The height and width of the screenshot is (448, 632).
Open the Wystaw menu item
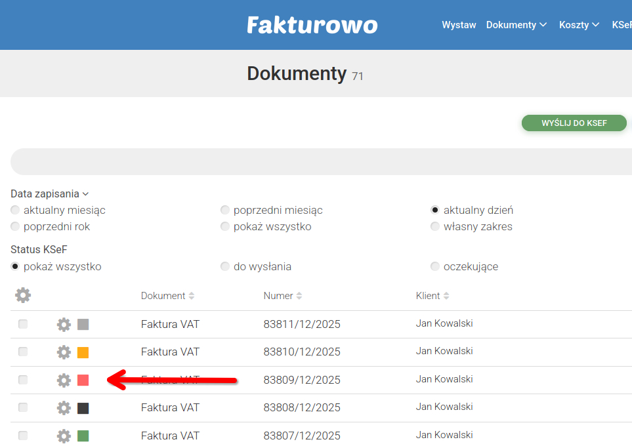click(x=459, y=24)
